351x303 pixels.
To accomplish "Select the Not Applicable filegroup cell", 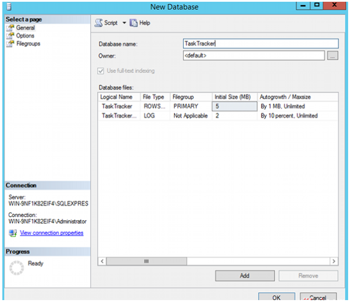I will [191, 116].
